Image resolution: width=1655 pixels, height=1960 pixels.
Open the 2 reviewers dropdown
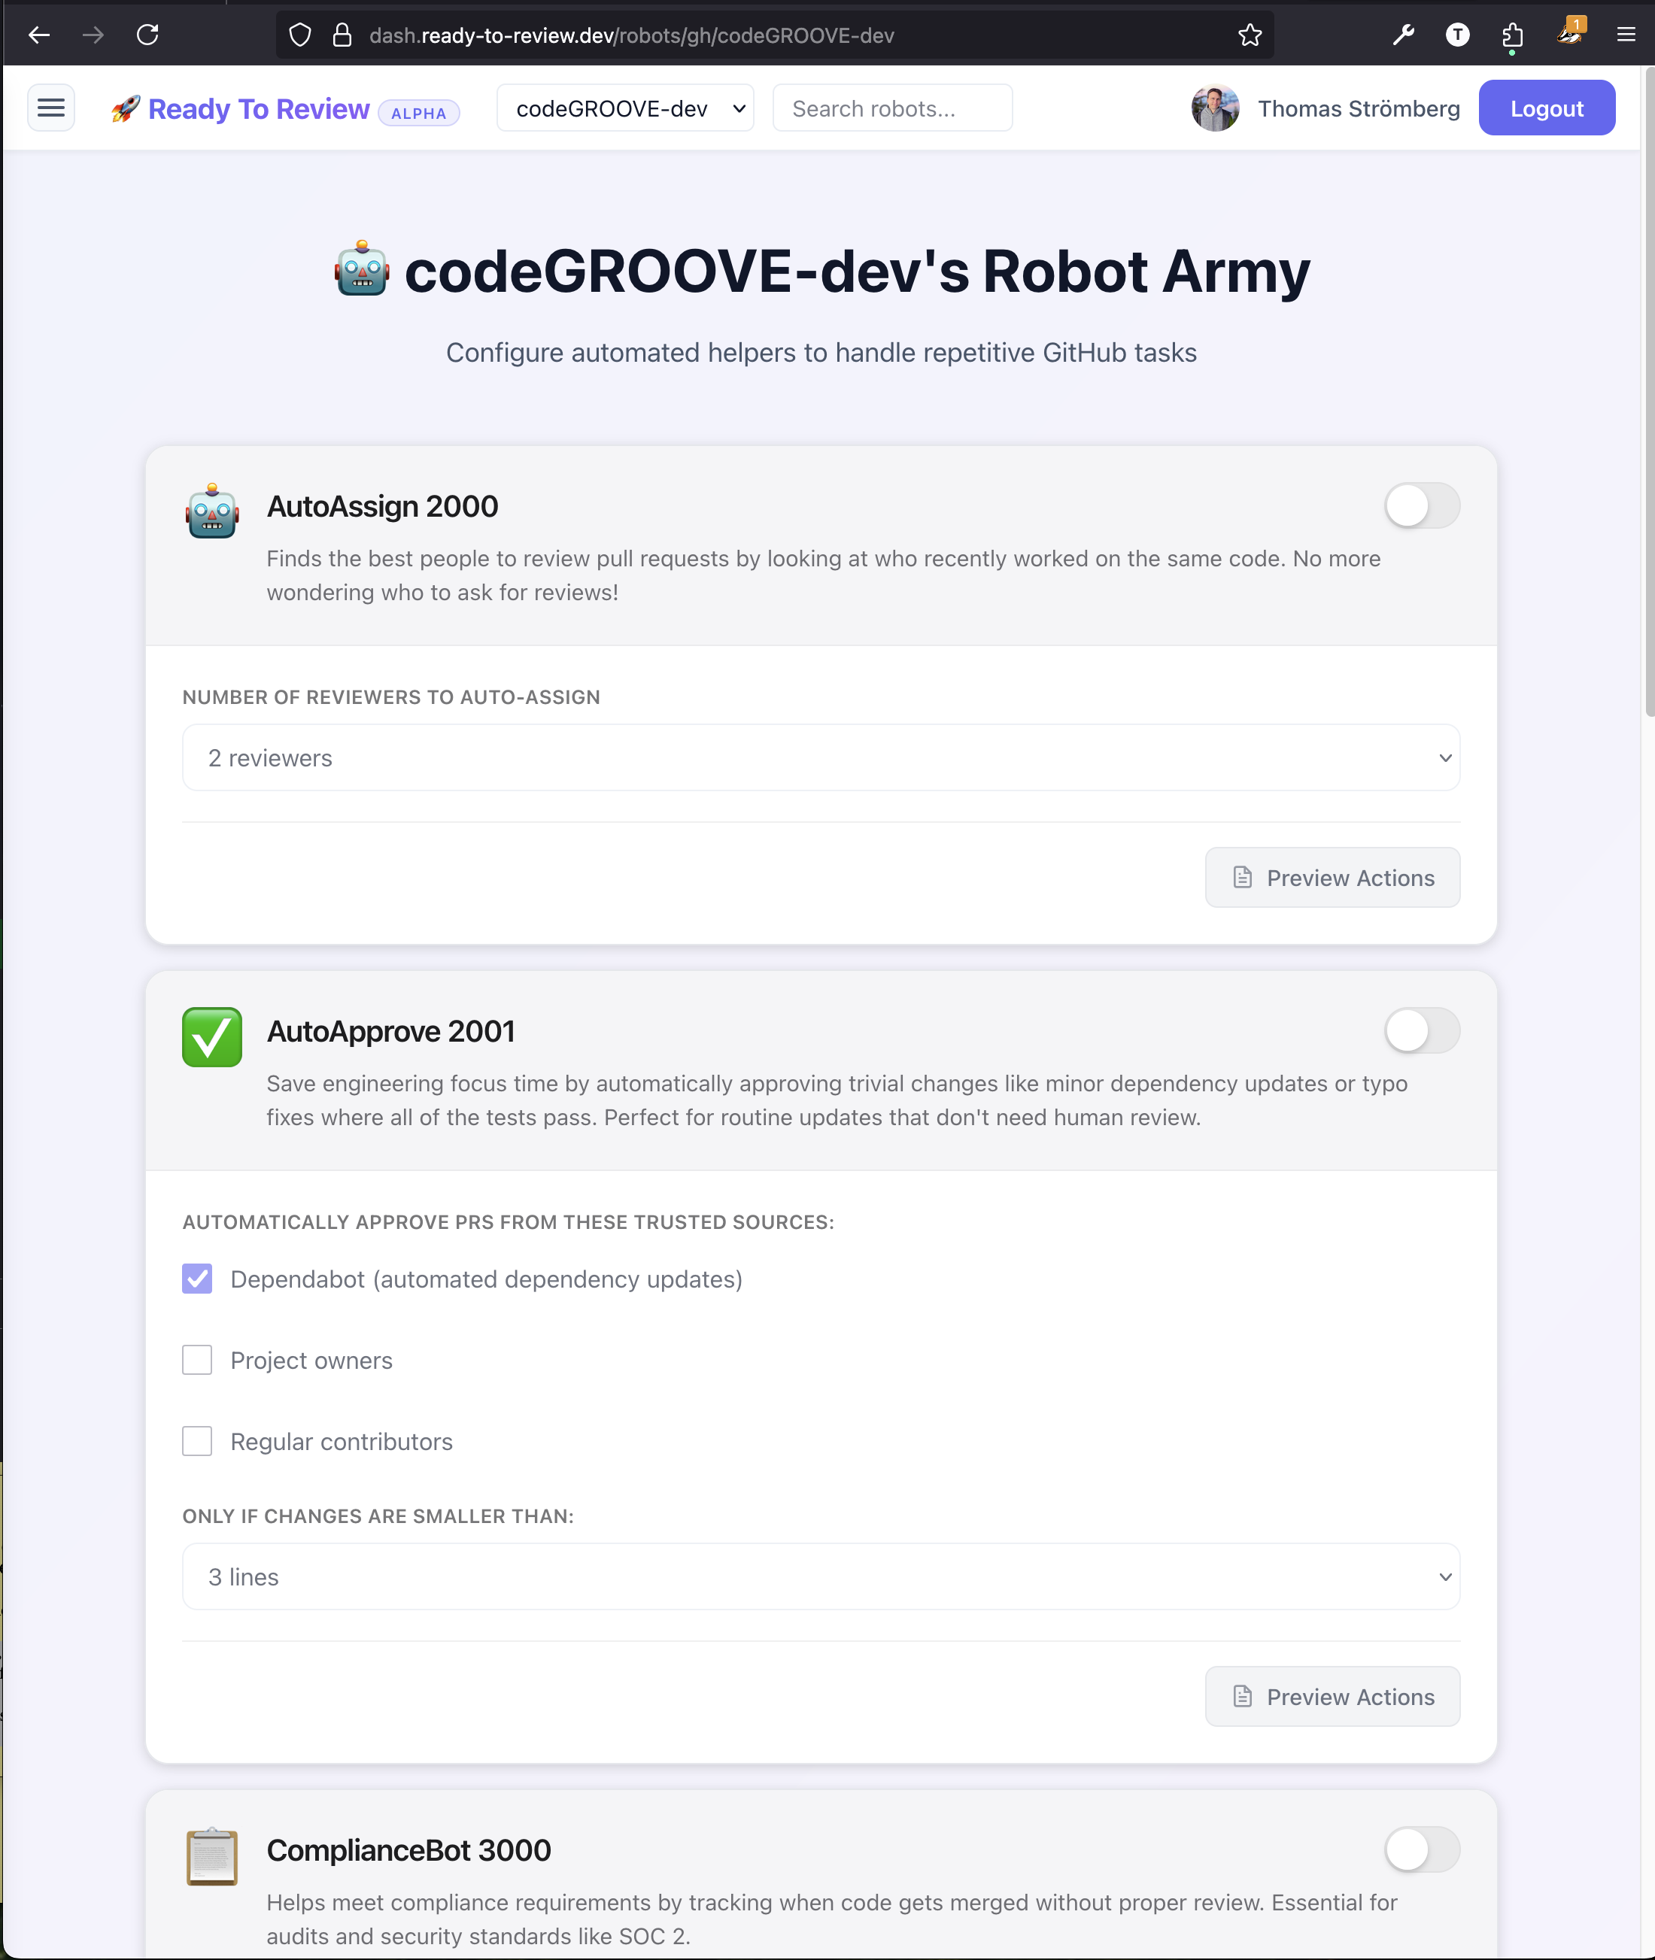(821, 757)
